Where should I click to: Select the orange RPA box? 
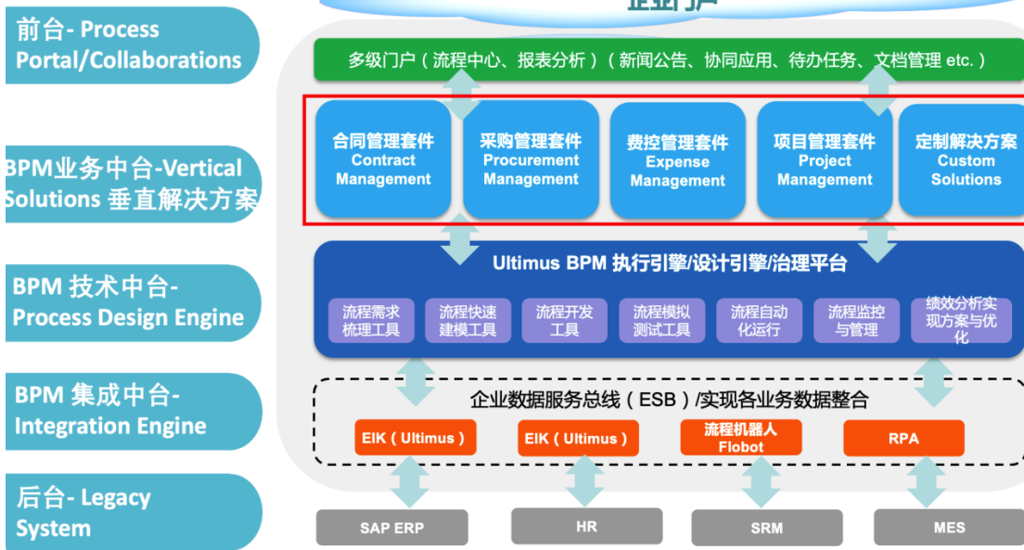point(903,438)
